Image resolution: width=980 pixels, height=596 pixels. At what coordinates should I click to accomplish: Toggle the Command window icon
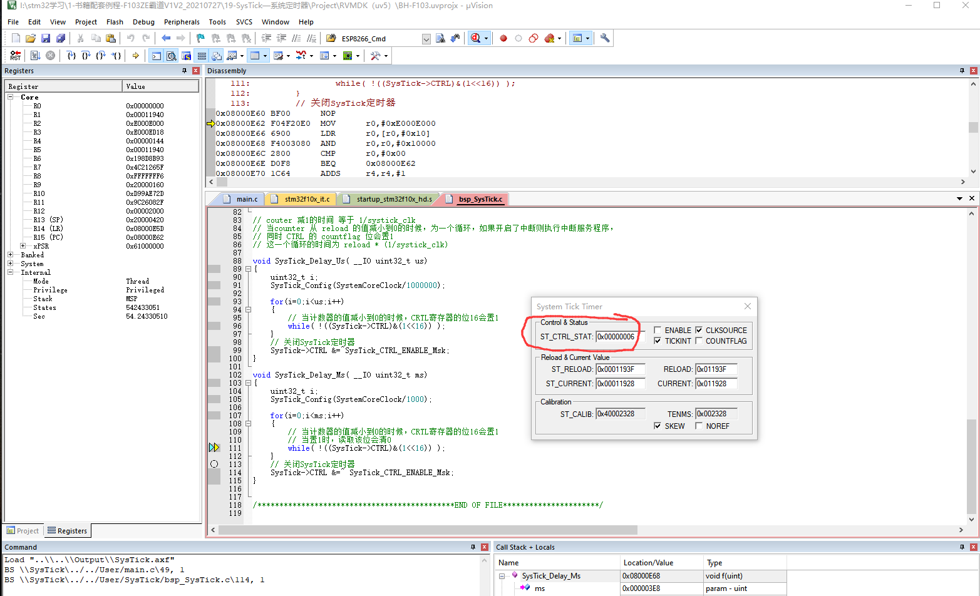156,56
